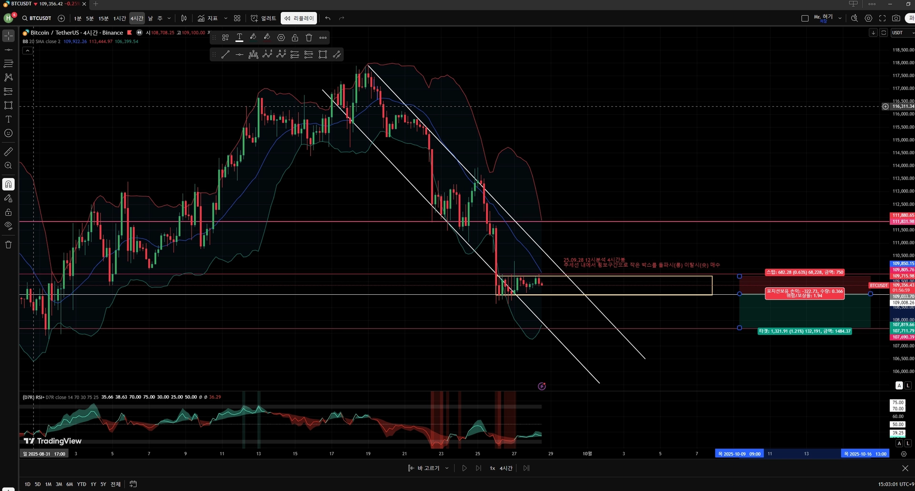Open BTCUSDT symbol search
The width and height of the screenshot is (915, 491).
[37, 18]
